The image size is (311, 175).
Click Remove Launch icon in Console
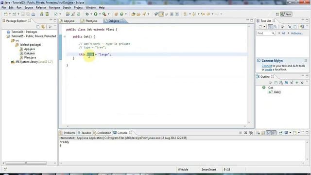coord(245,133)
